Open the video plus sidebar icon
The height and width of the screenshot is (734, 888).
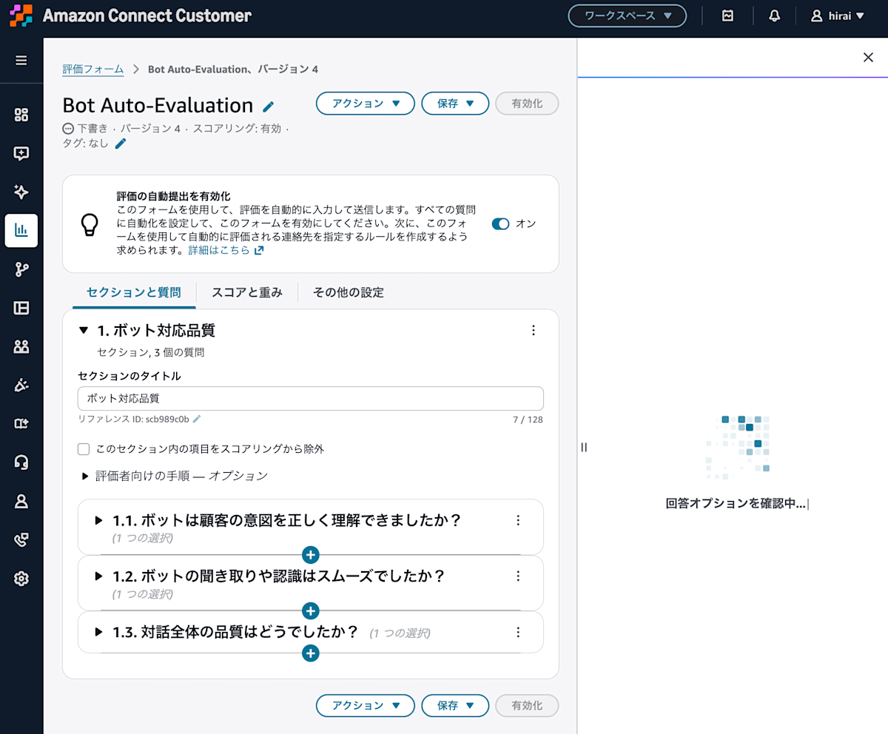click(21, 424)
